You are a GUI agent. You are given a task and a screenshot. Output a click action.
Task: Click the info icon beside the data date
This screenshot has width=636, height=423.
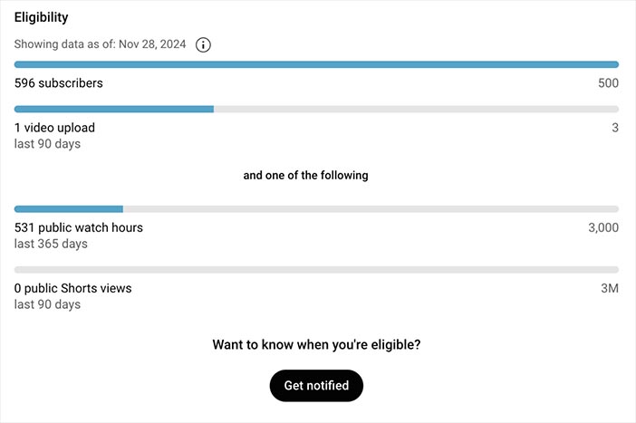click(x=203, y=44)
